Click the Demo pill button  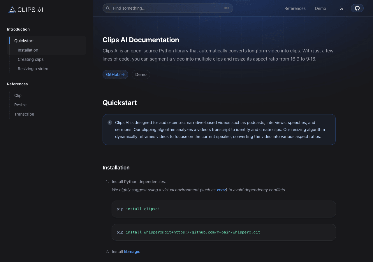[141, 75]
